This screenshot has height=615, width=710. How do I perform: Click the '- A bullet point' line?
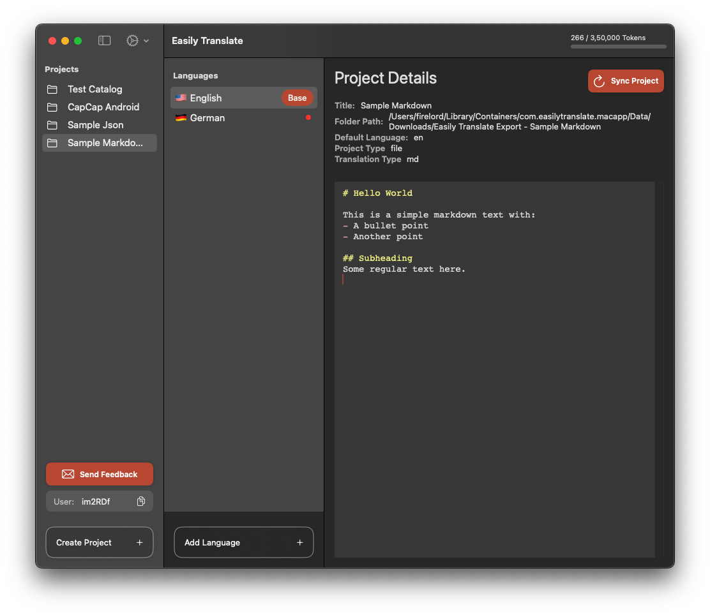click(x=386, y=226)
